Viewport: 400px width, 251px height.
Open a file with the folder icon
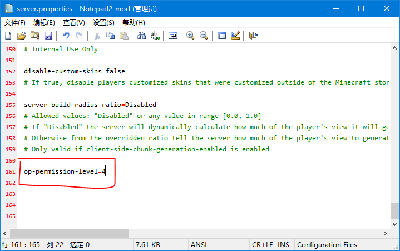[x=22, y=36]
